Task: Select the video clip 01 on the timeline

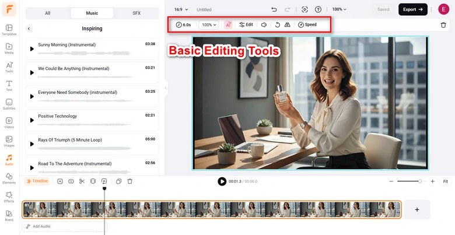Action: coord(212,209)
